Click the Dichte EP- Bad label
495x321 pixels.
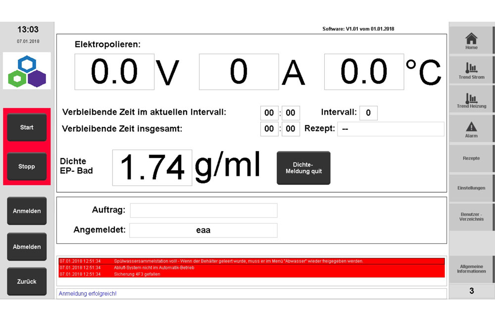tap(76, 166)
